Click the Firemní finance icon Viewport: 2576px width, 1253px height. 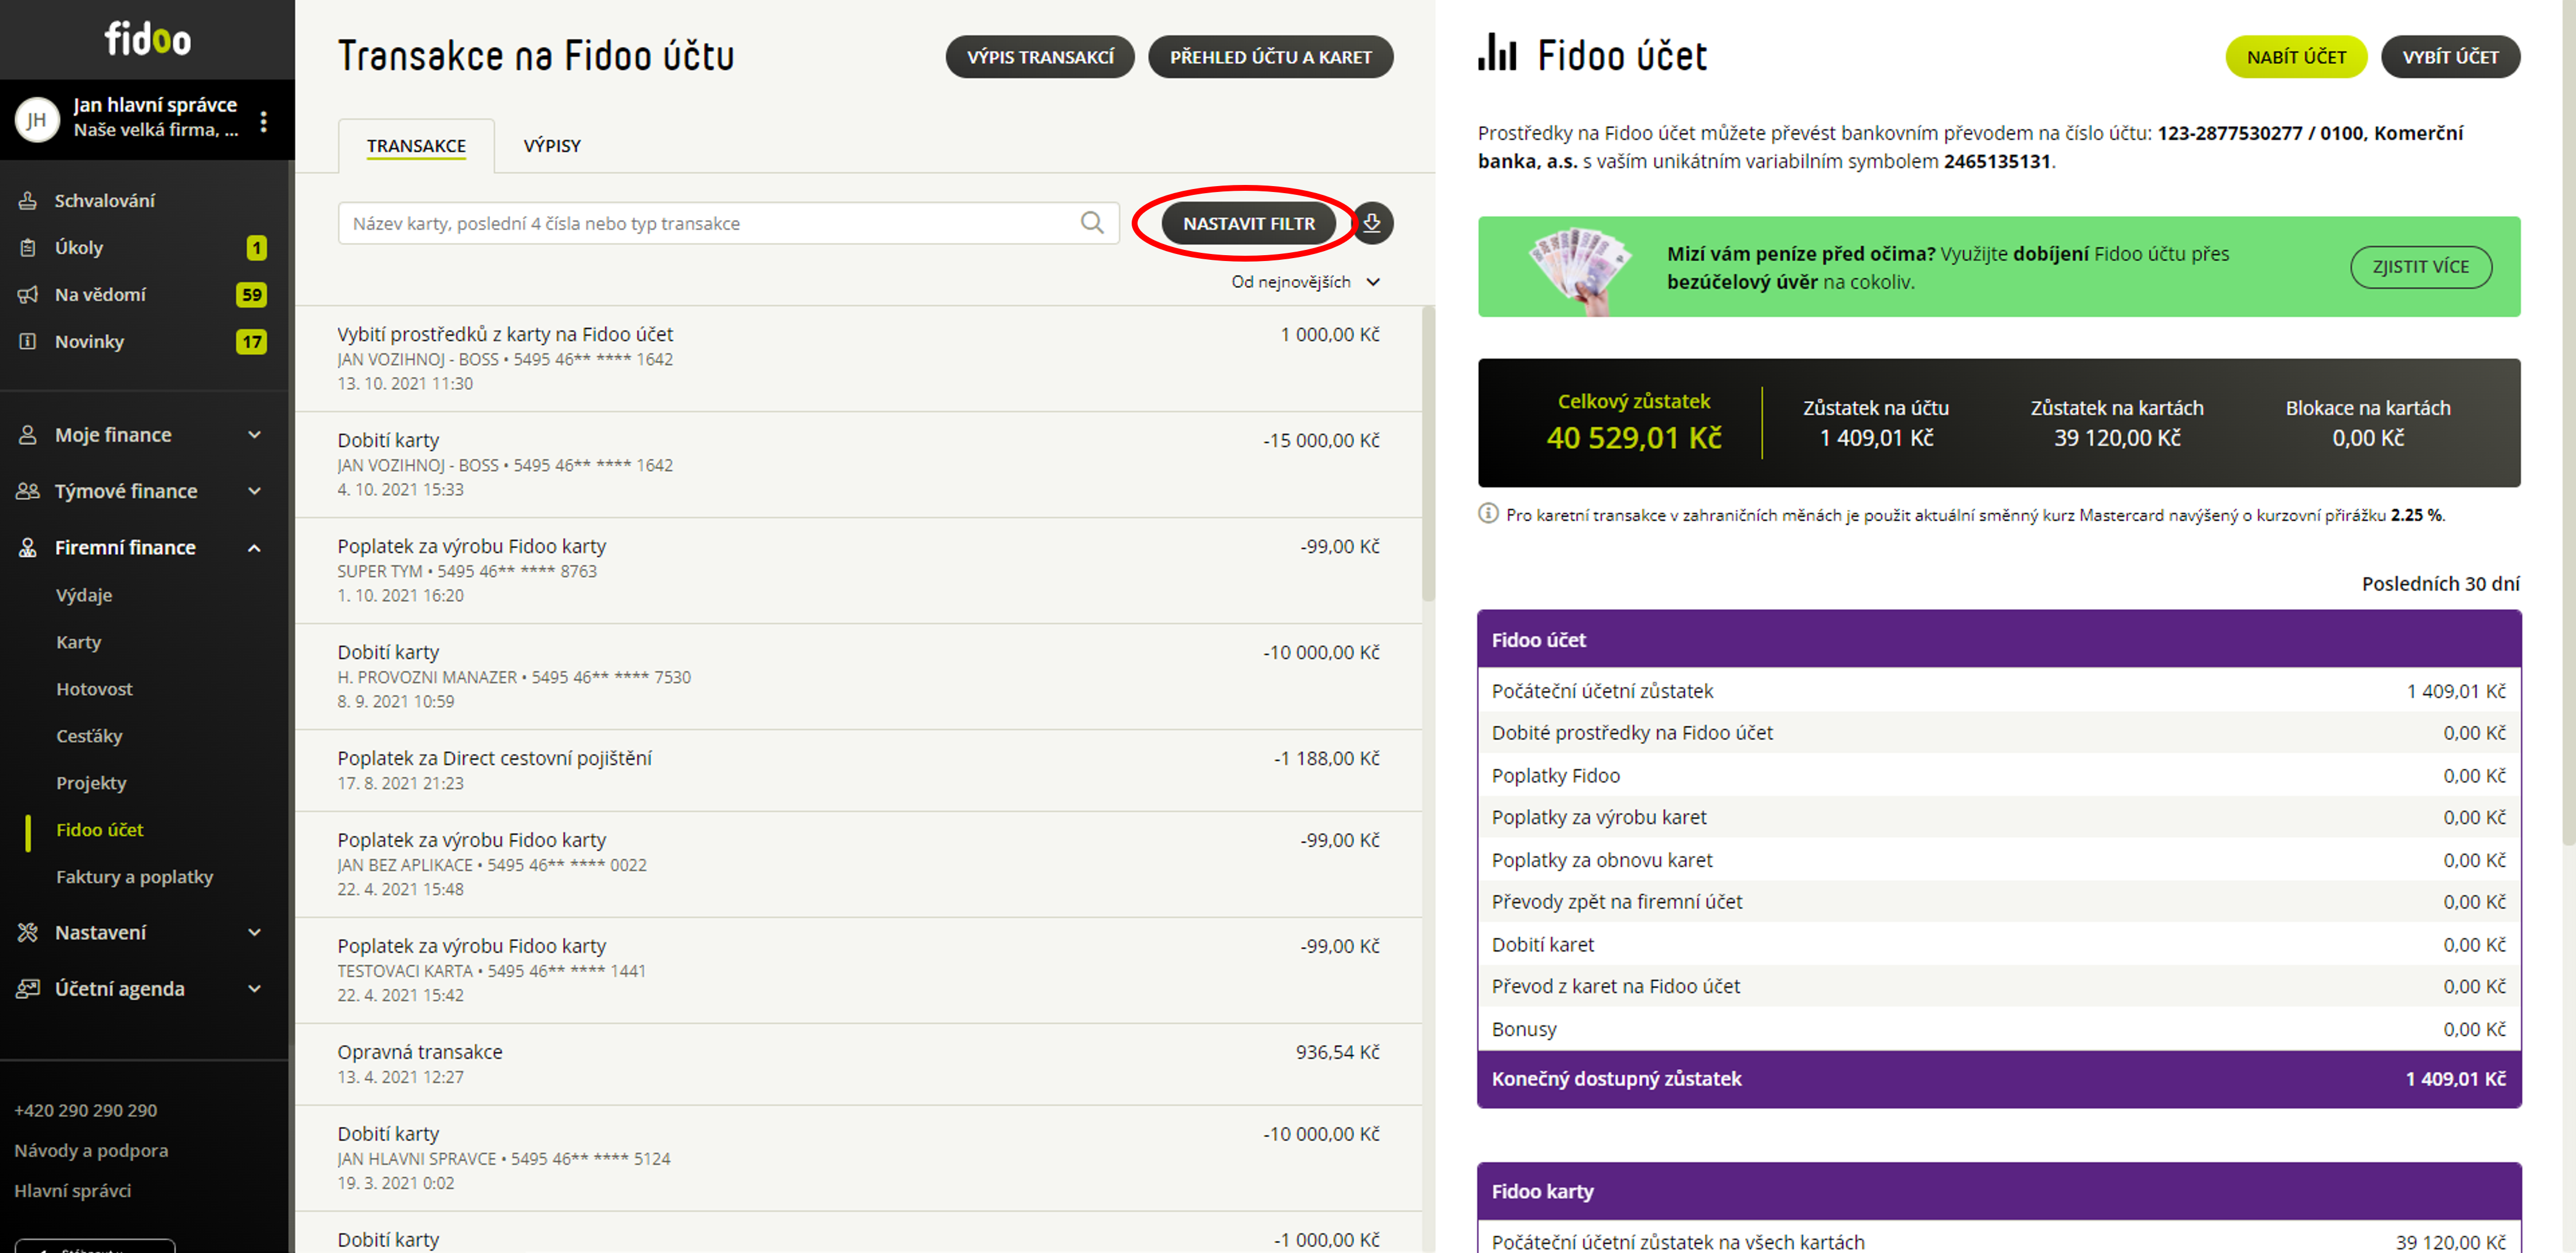click(28, 547)
